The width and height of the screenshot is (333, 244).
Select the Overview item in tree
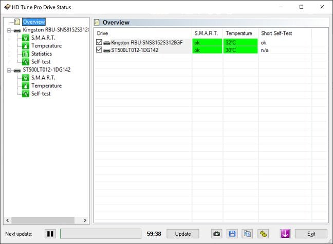pyautogui.click(x=34, y=22)
